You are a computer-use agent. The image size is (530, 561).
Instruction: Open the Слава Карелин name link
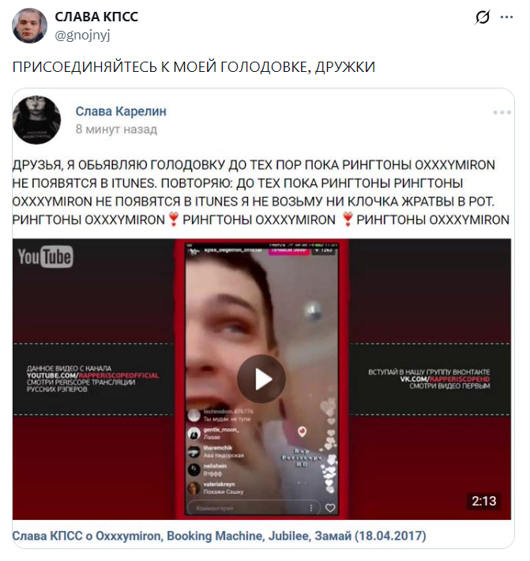[121, 111]
